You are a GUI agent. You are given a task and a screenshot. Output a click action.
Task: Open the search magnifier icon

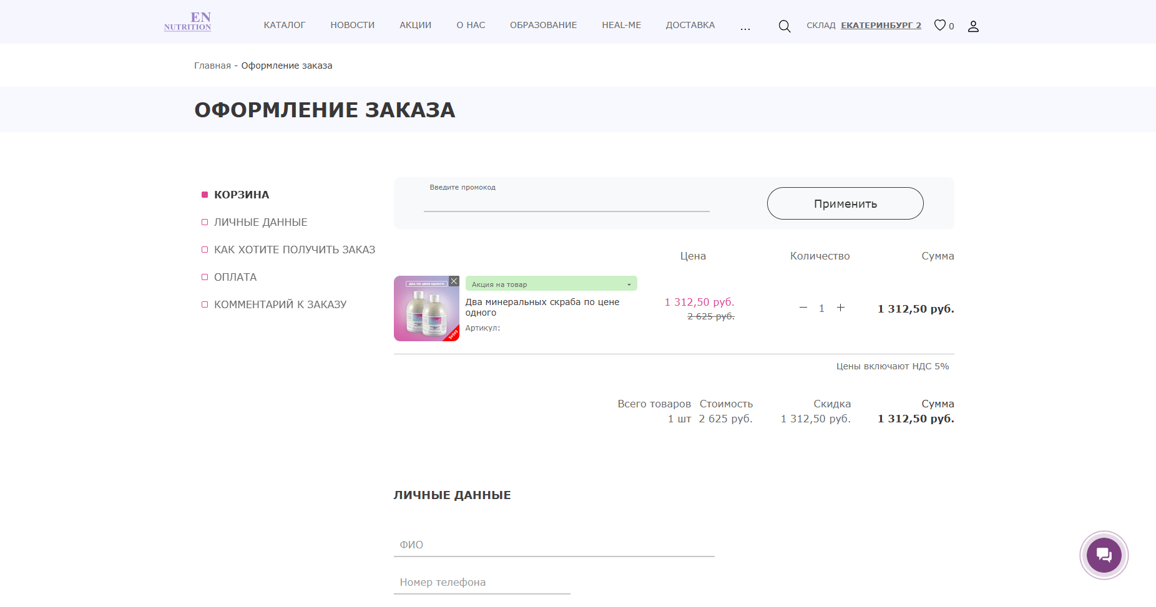[x=784, y=26]
